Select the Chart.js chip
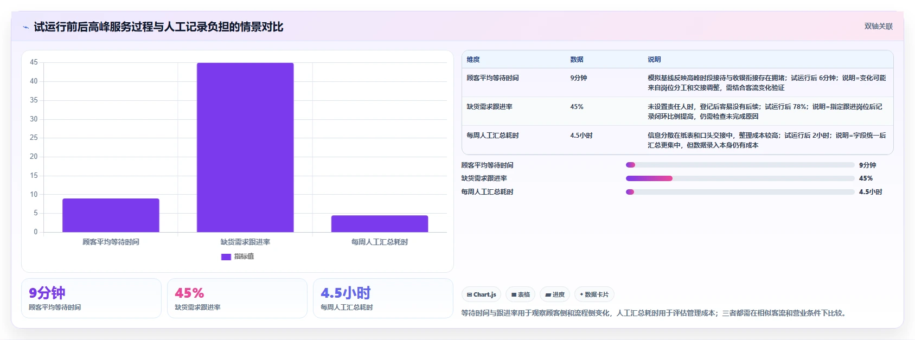Screen dimensions: 915x340 (481, 294)
